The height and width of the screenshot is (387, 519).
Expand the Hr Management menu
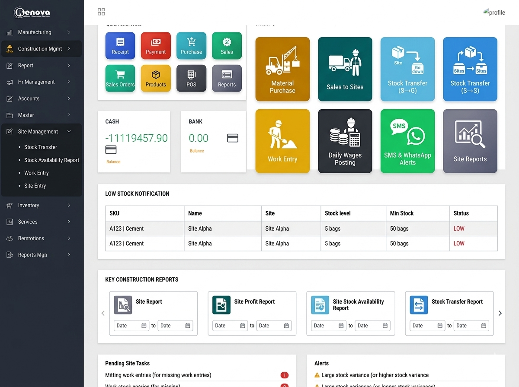41,82
